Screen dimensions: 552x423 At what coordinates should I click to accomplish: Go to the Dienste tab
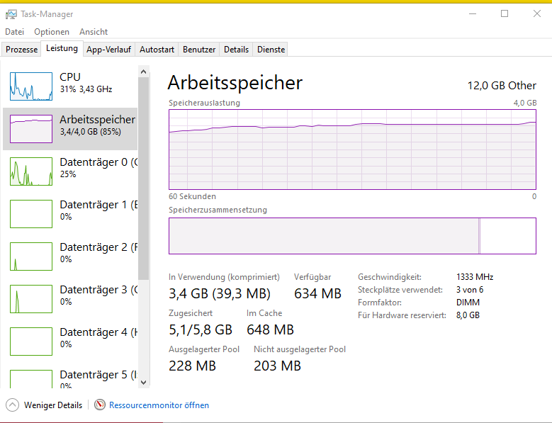pyautogui.click(x=271, y=50)
